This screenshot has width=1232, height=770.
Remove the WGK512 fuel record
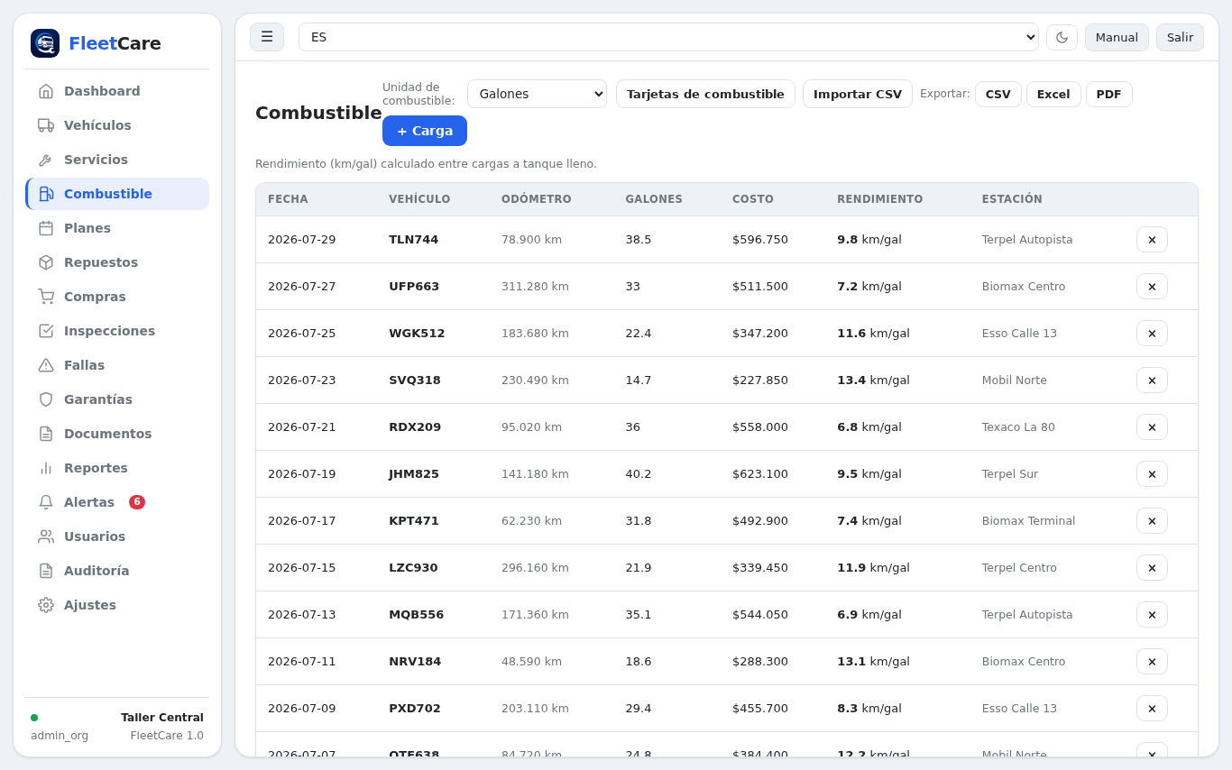(x=1152, y=334)
